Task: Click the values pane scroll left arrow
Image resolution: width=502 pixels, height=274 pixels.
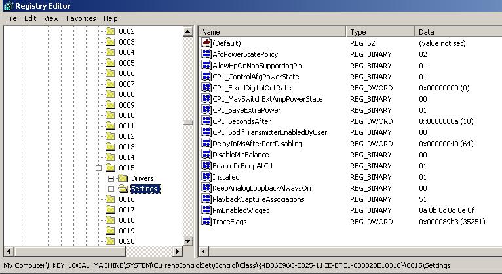Action: [204, 251]
